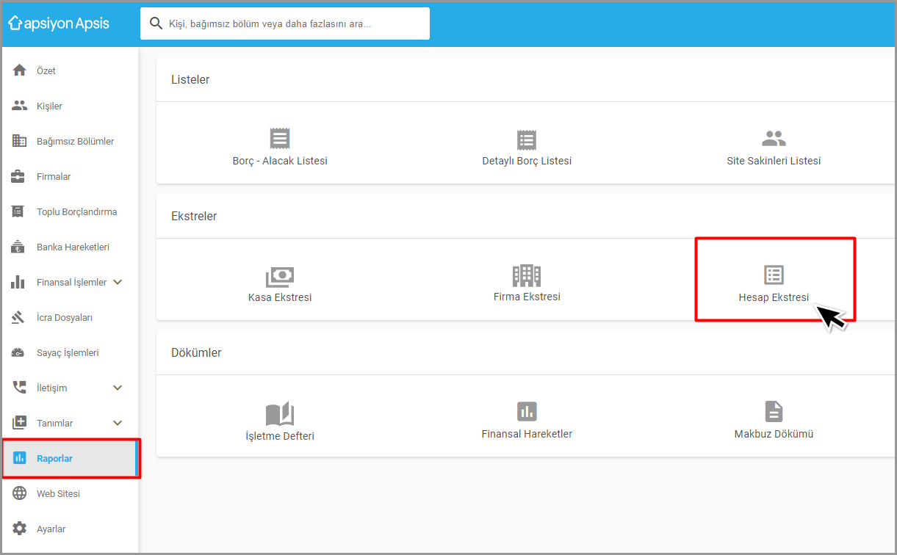Image resolution: width=897 pixels, height=555 pixels.
Task: Open Detaylı Borç Listesi link
Action: click(x=527, y=161)
